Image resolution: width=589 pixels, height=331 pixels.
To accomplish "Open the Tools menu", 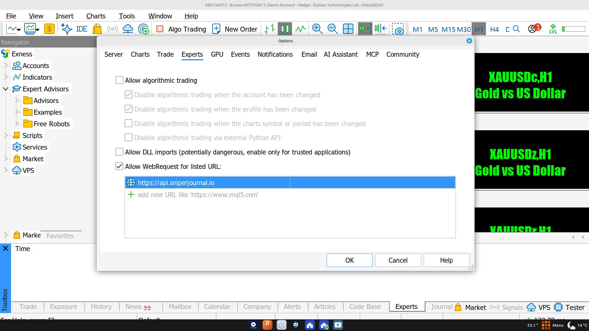I will [127, 16].
